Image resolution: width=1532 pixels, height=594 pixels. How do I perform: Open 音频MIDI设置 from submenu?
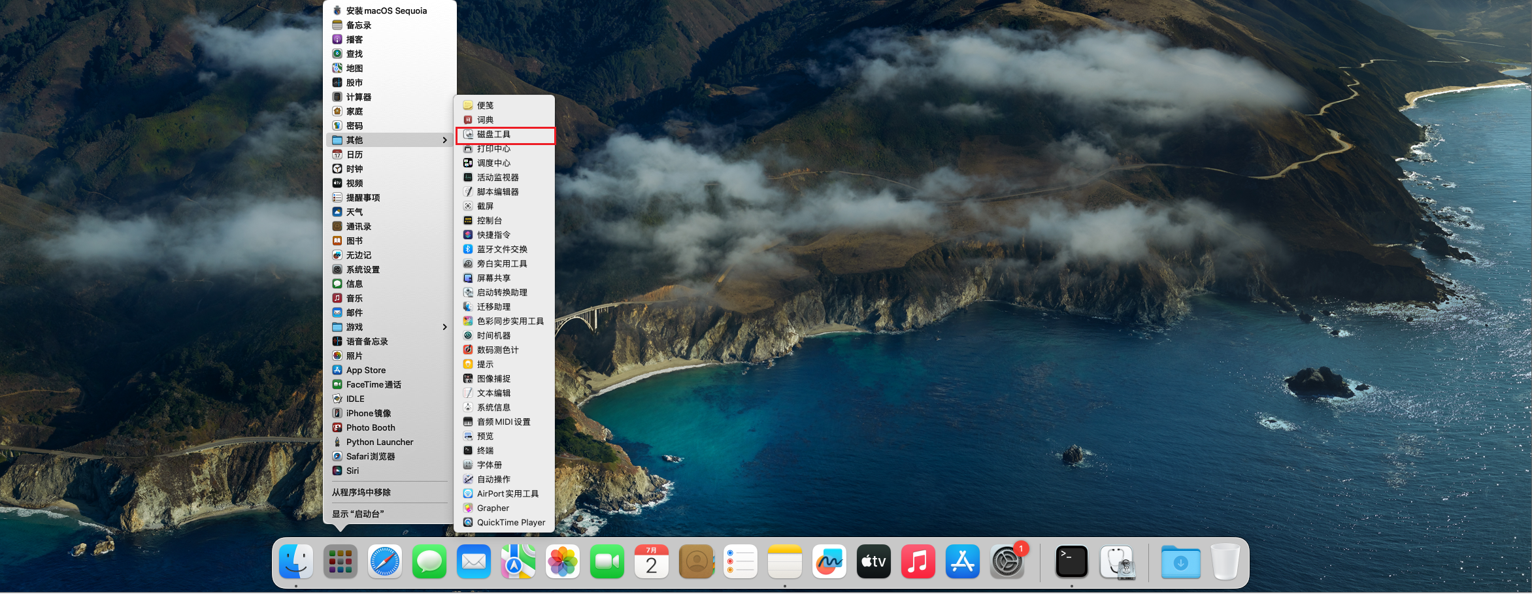505,422
